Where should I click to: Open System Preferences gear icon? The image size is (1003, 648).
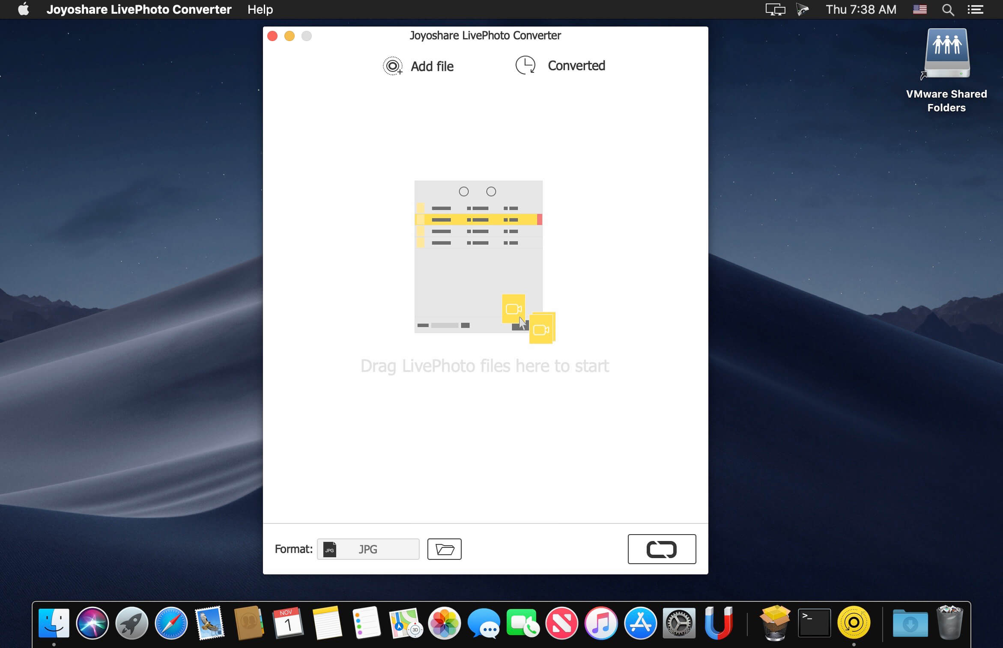click(x=680, y=624)
